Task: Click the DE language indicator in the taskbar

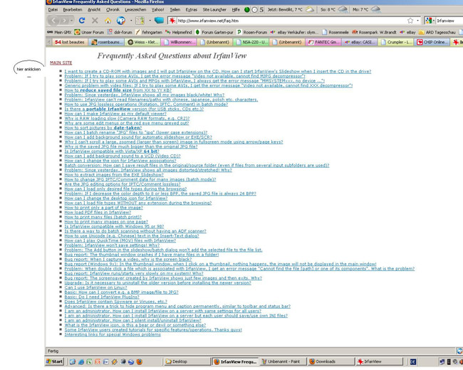Action: point(413,361)
